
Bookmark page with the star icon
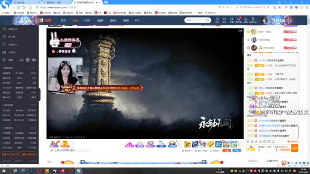coord(227,7)
